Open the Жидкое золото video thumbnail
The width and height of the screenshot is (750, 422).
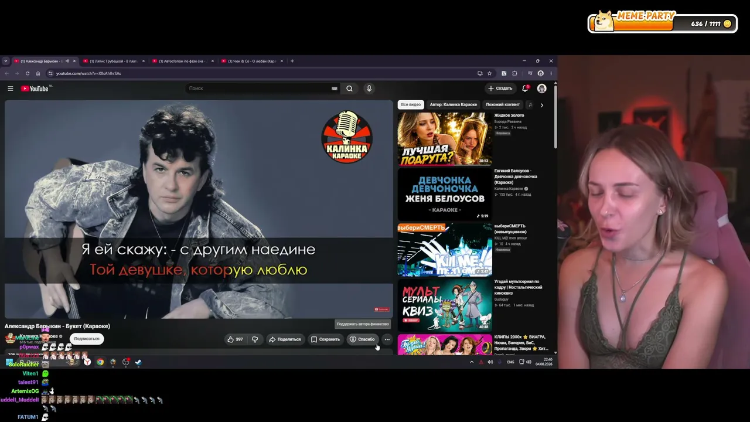pos(445,139)
